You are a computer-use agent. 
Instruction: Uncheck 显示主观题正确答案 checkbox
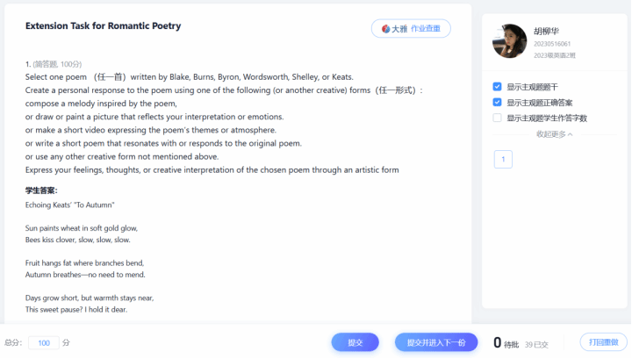[498, 102]
